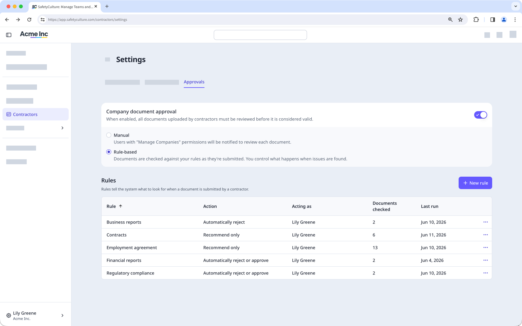522x326 pixels.
Task: Select the Rule-based approval radio button
Action: 109,152
